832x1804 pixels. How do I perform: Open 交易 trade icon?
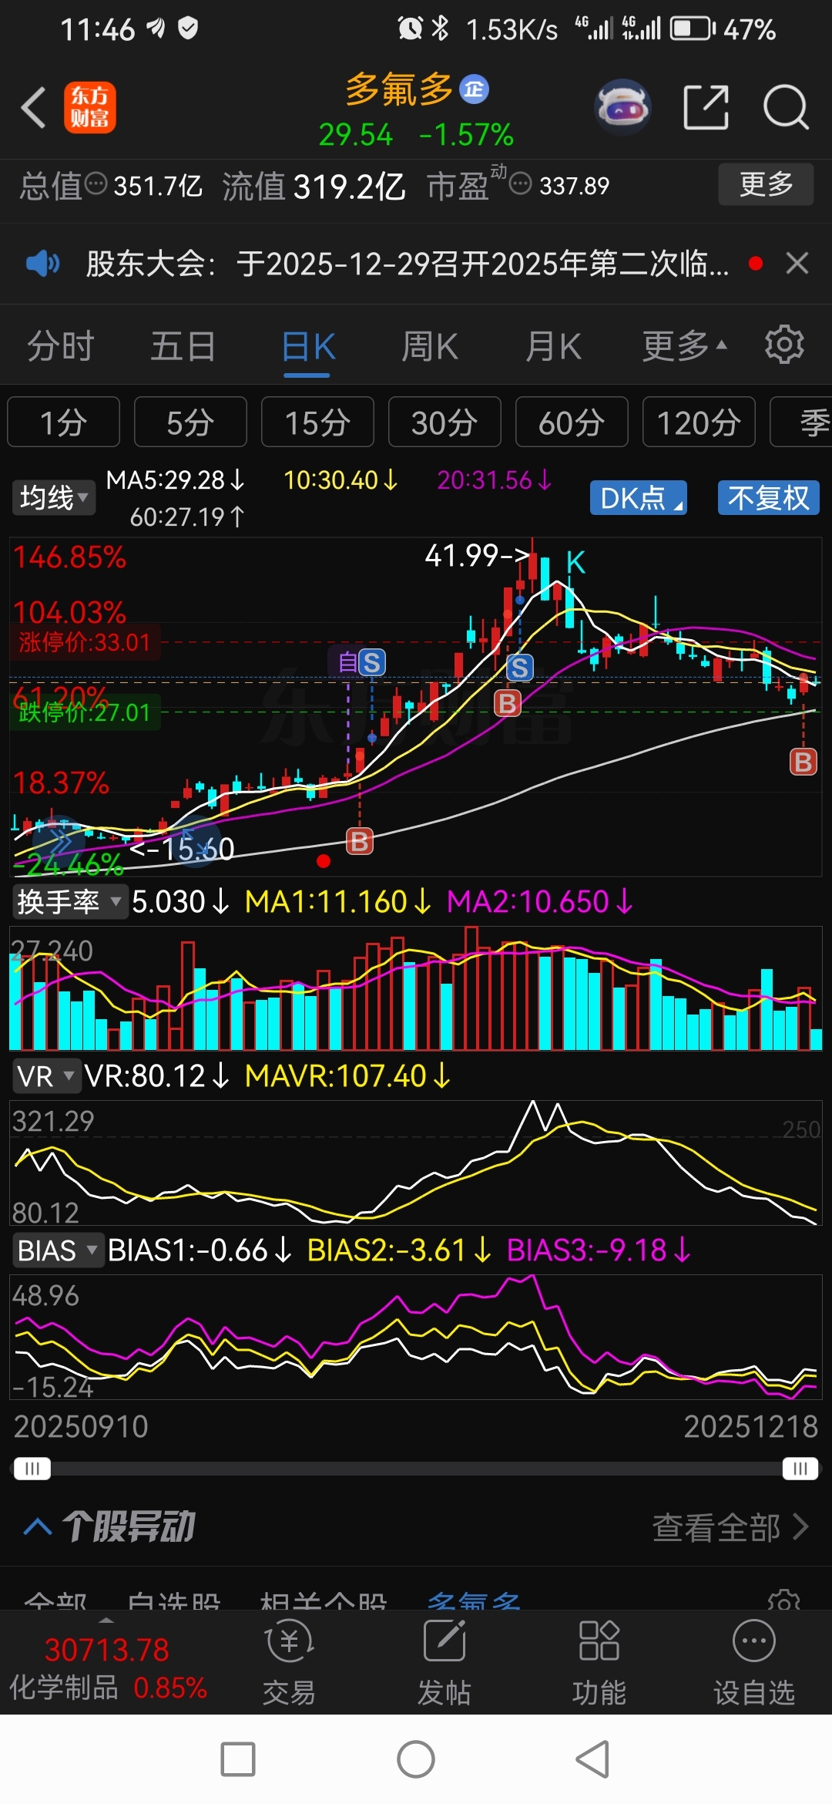pos(289,1662)
